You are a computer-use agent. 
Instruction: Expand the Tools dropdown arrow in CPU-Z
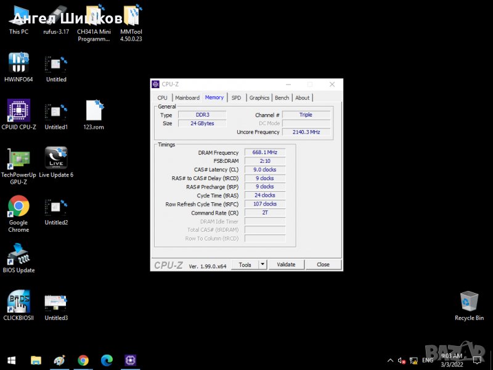point(263,265)
